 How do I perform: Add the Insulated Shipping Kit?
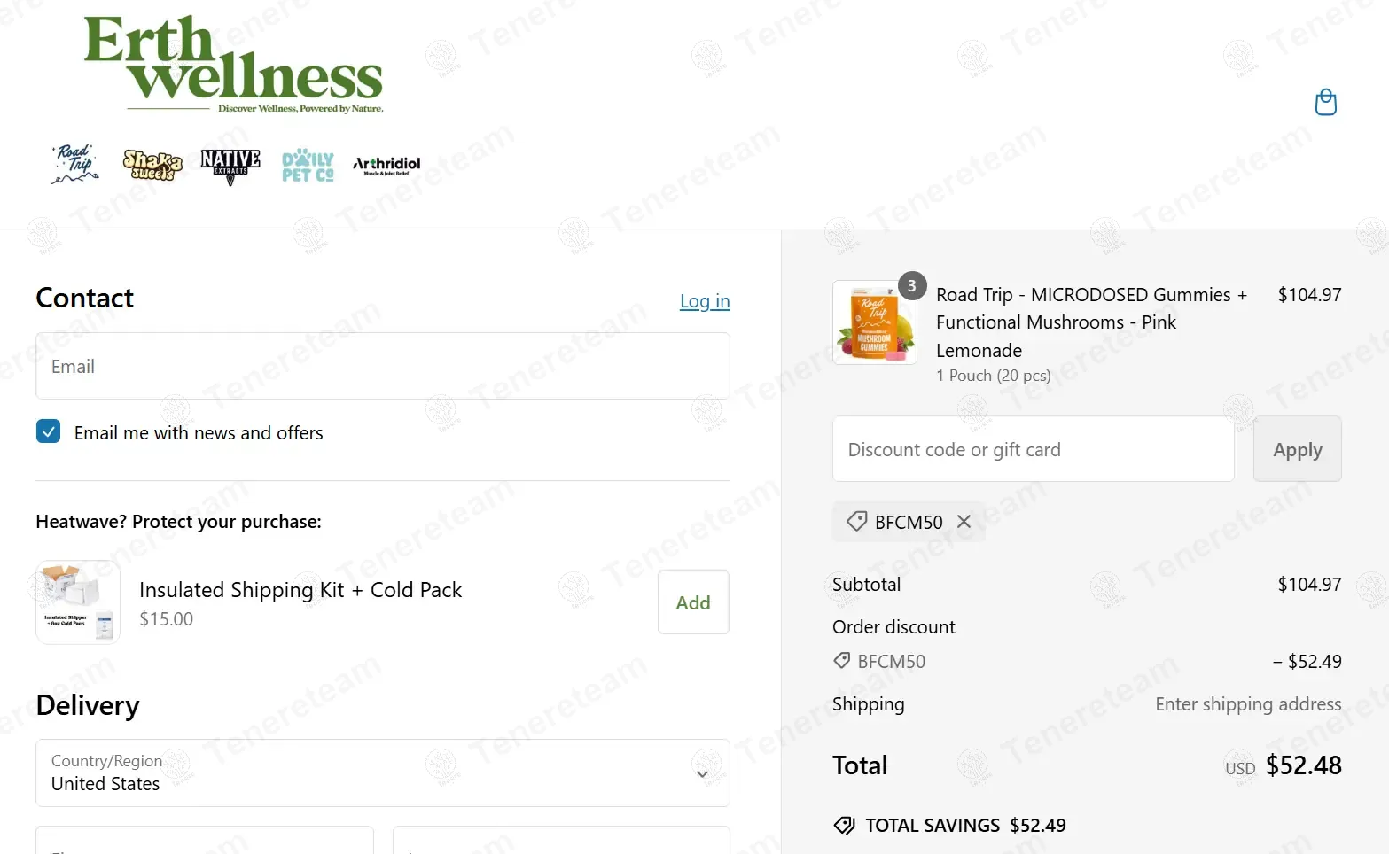[x=693, y=602]
